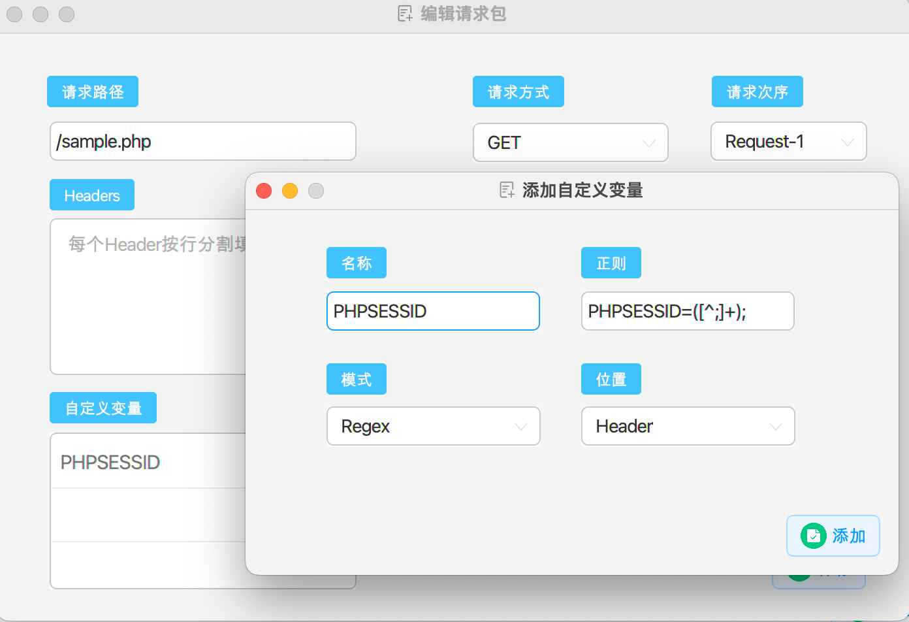This screenshot has height=622, width=909.
Task: Click the 模式 label in the dialog
Action: coord(357,379)
